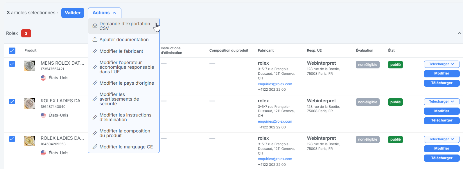
Task: Click Modifier button for product 186487443840
Action: (442, 111)
